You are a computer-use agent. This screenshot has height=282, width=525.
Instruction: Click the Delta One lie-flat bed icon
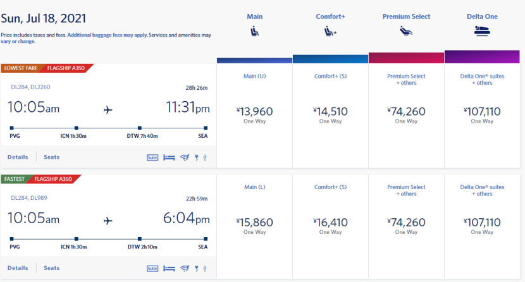point(482,31)
